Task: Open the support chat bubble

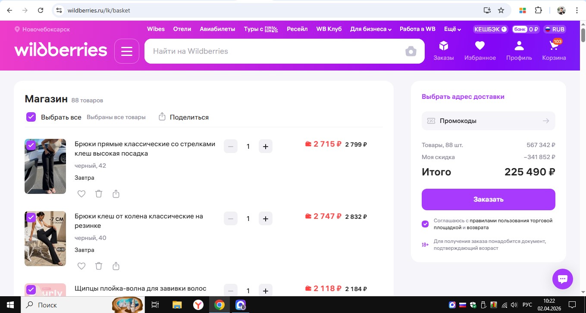Action: point(563,279)
